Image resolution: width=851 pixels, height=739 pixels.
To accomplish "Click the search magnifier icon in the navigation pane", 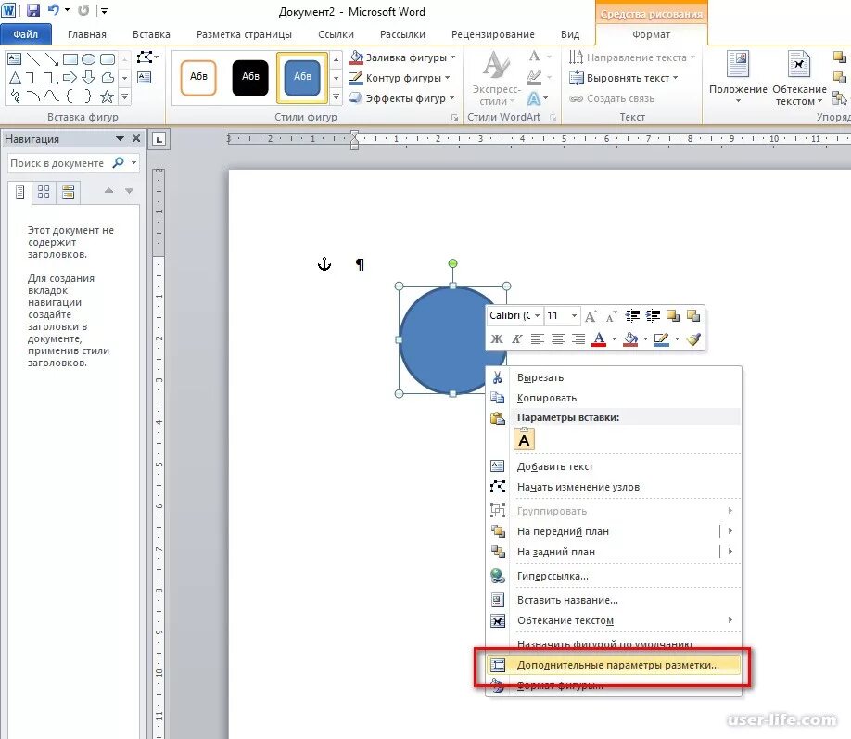I will 118,162.
